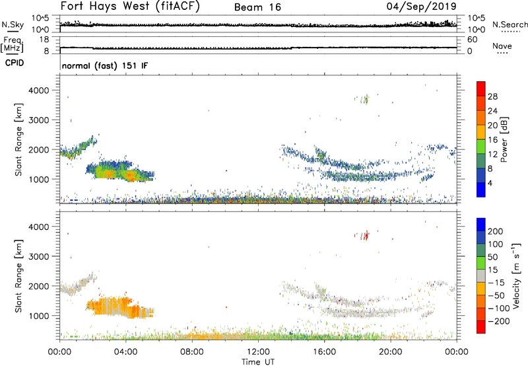Click the blue bottom of power color bar

pos(481,190)
